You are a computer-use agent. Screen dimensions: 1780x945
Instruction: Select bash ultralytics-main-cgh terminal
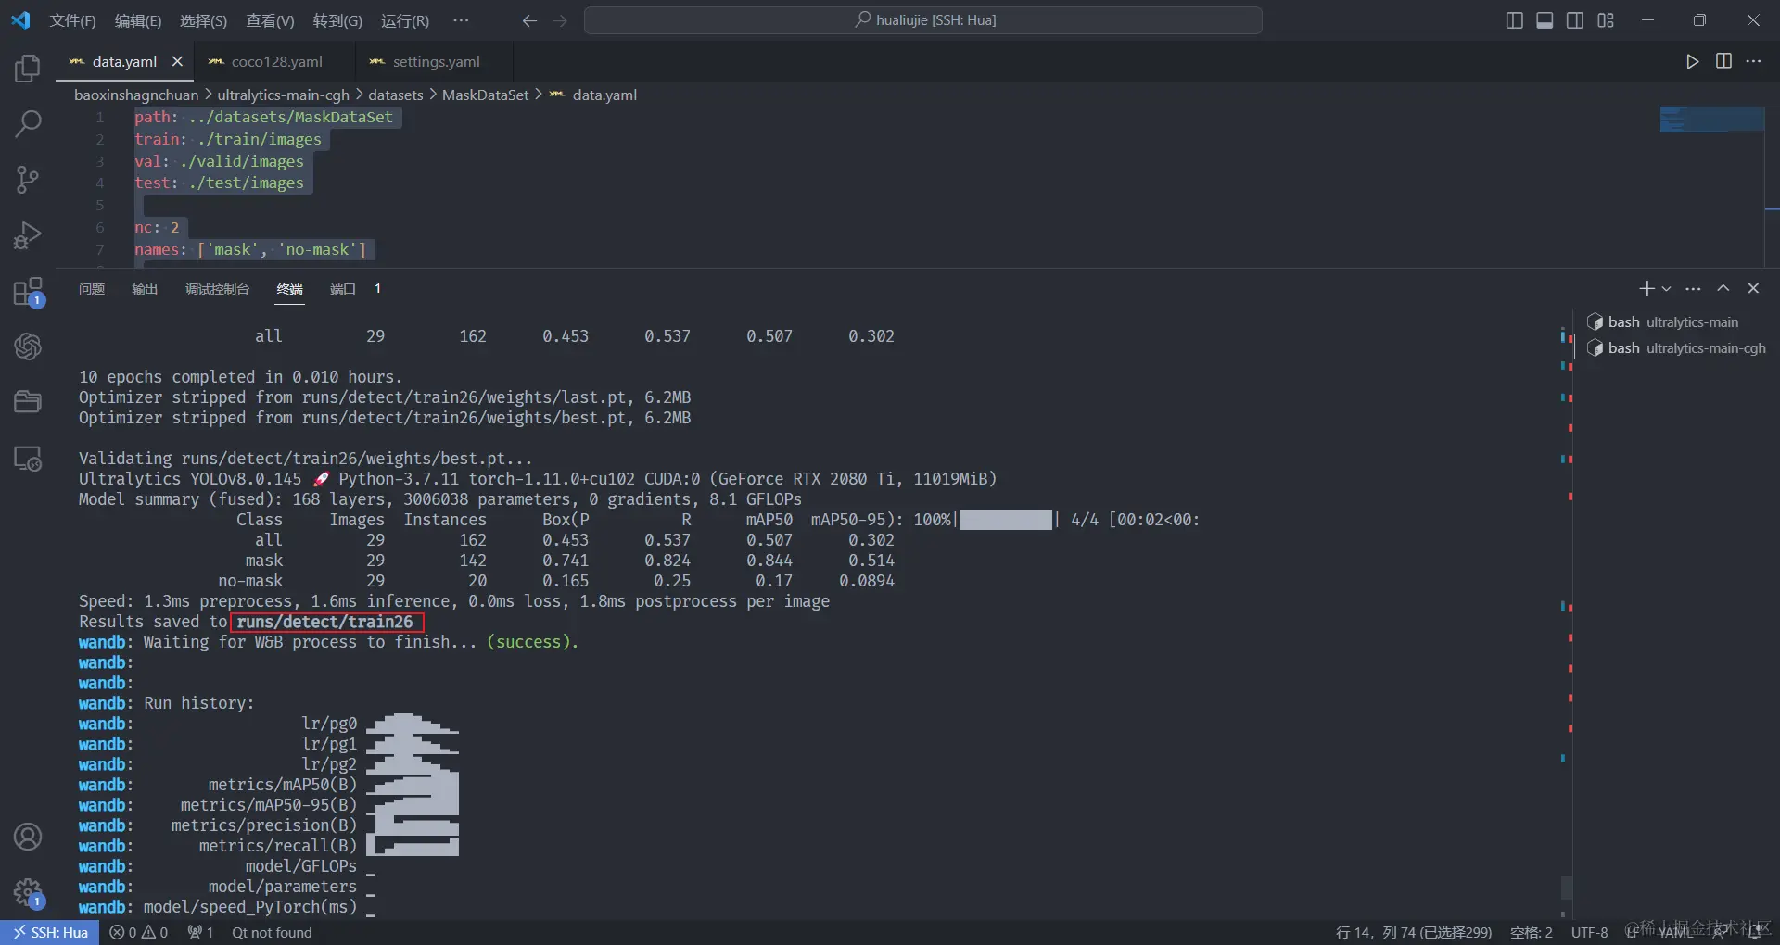coord(1676,347)
